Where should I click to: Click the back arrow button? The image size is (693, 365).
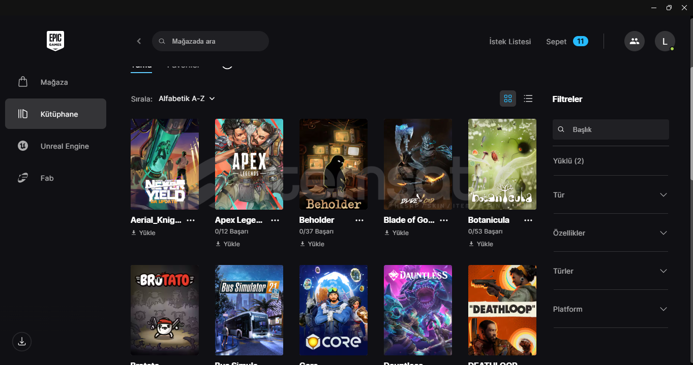pos(139,41)
